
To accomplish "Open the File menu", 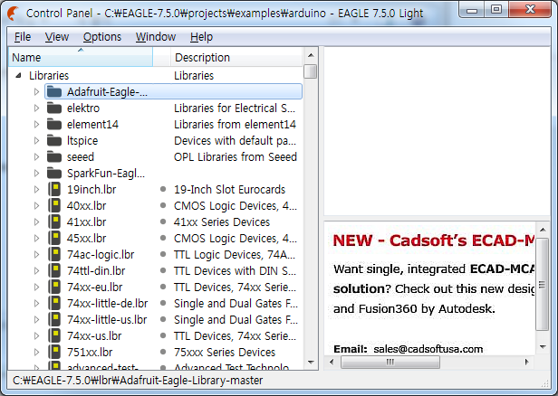I will pyautogui.click(x=23, y=36).
